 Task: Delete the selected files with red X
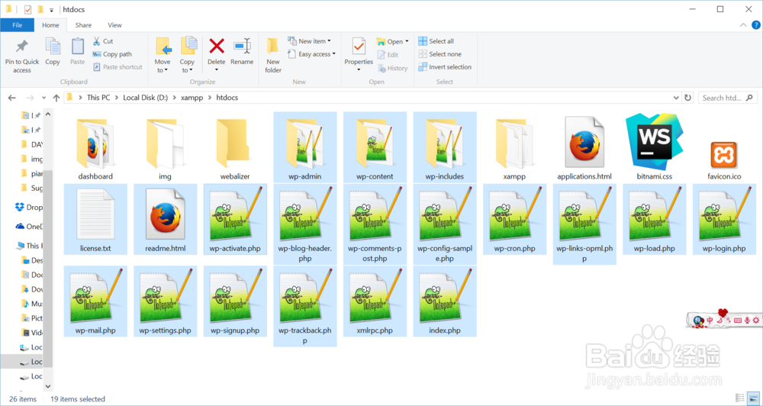(x=217, y=47)
